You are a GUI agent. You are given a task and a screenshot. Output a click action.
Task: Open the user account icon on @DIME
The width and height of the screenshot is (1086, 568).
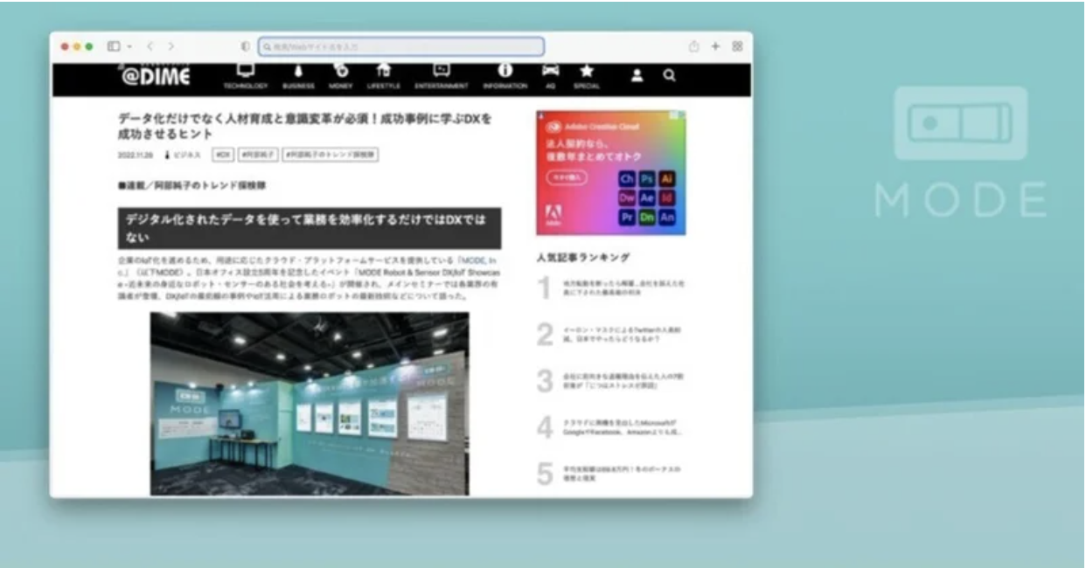click(637, 76)
